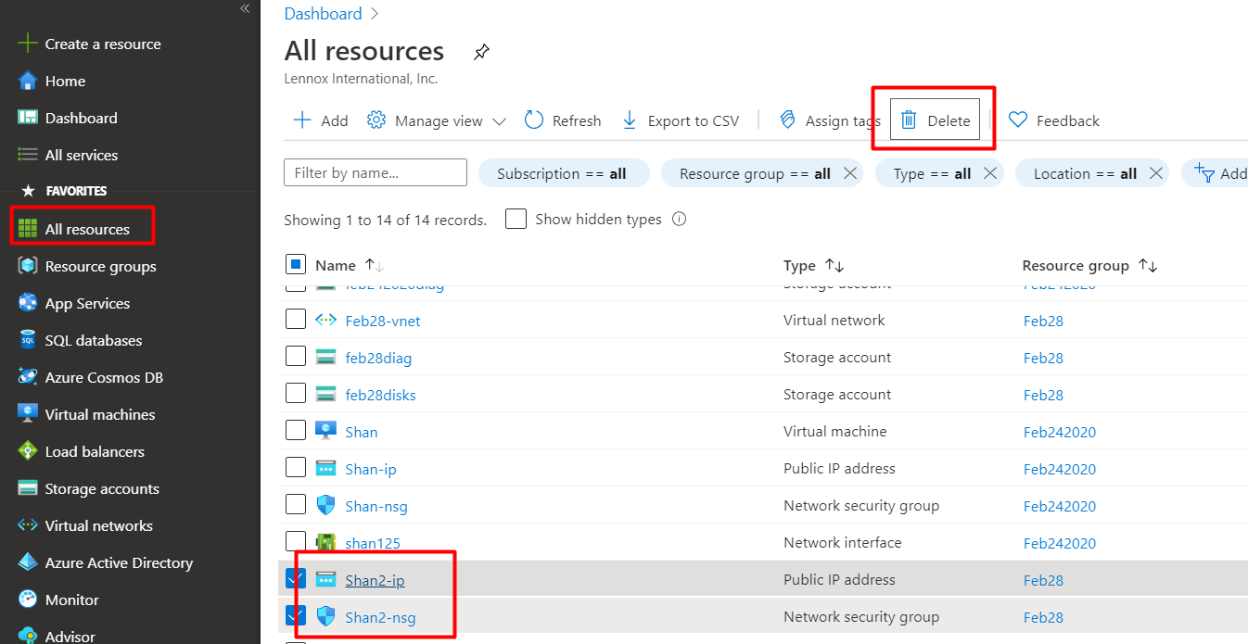
Task: Toggle the select-all checkbox in the Name header
Action: [296, 265]
